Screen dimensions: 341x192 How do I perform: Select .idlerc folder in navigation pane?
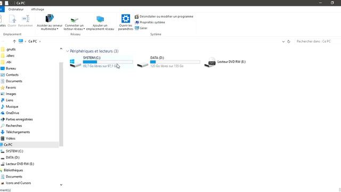(10, 55)
